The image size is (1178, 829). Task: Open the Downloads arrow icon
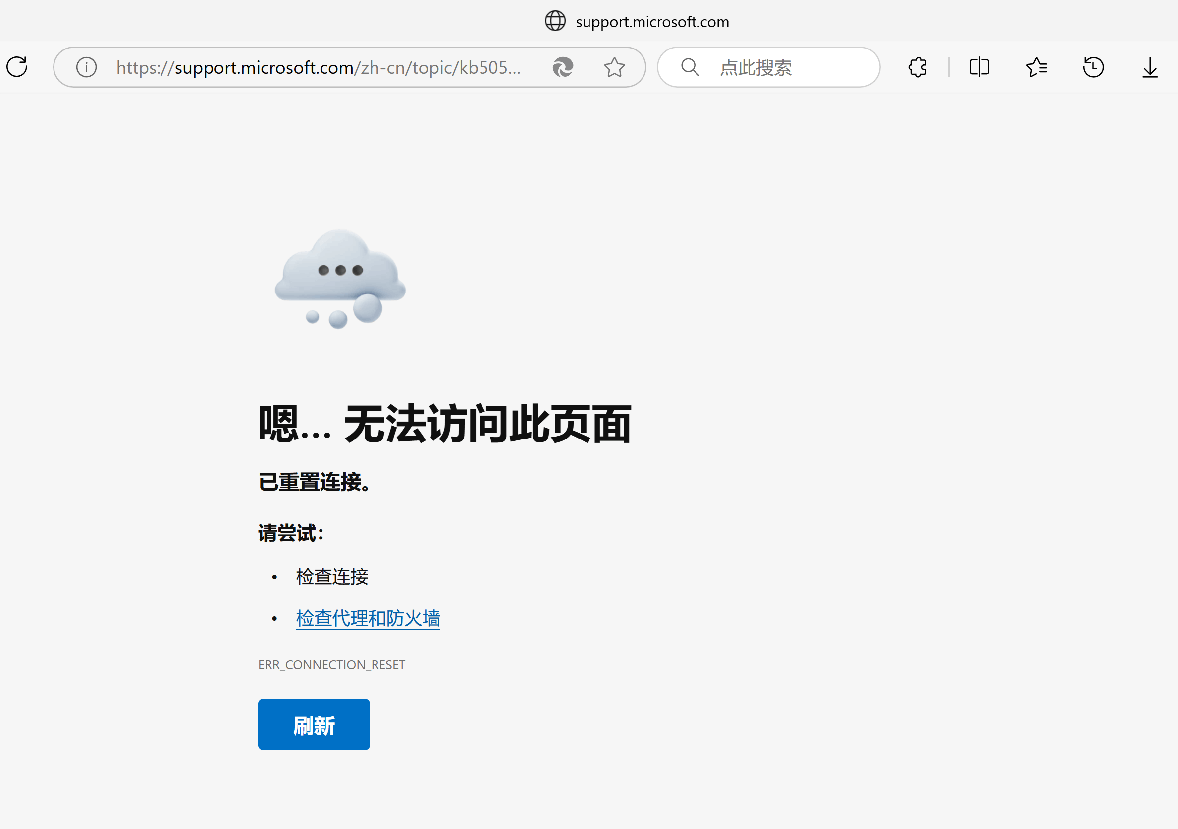coord(1150,67)
